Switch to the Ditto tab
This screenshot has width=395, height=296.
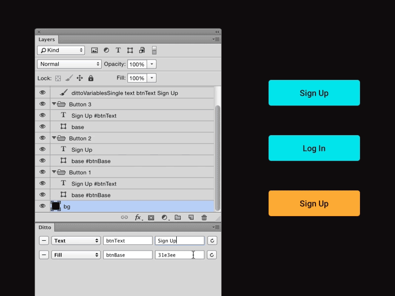[x=45, y=227]
